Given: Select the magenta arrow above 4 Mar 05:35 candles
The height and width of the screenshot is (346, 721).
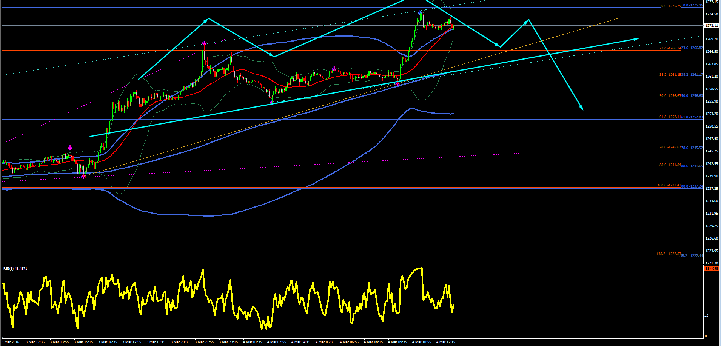Looking at the screenshot, I should coord(334,69).
